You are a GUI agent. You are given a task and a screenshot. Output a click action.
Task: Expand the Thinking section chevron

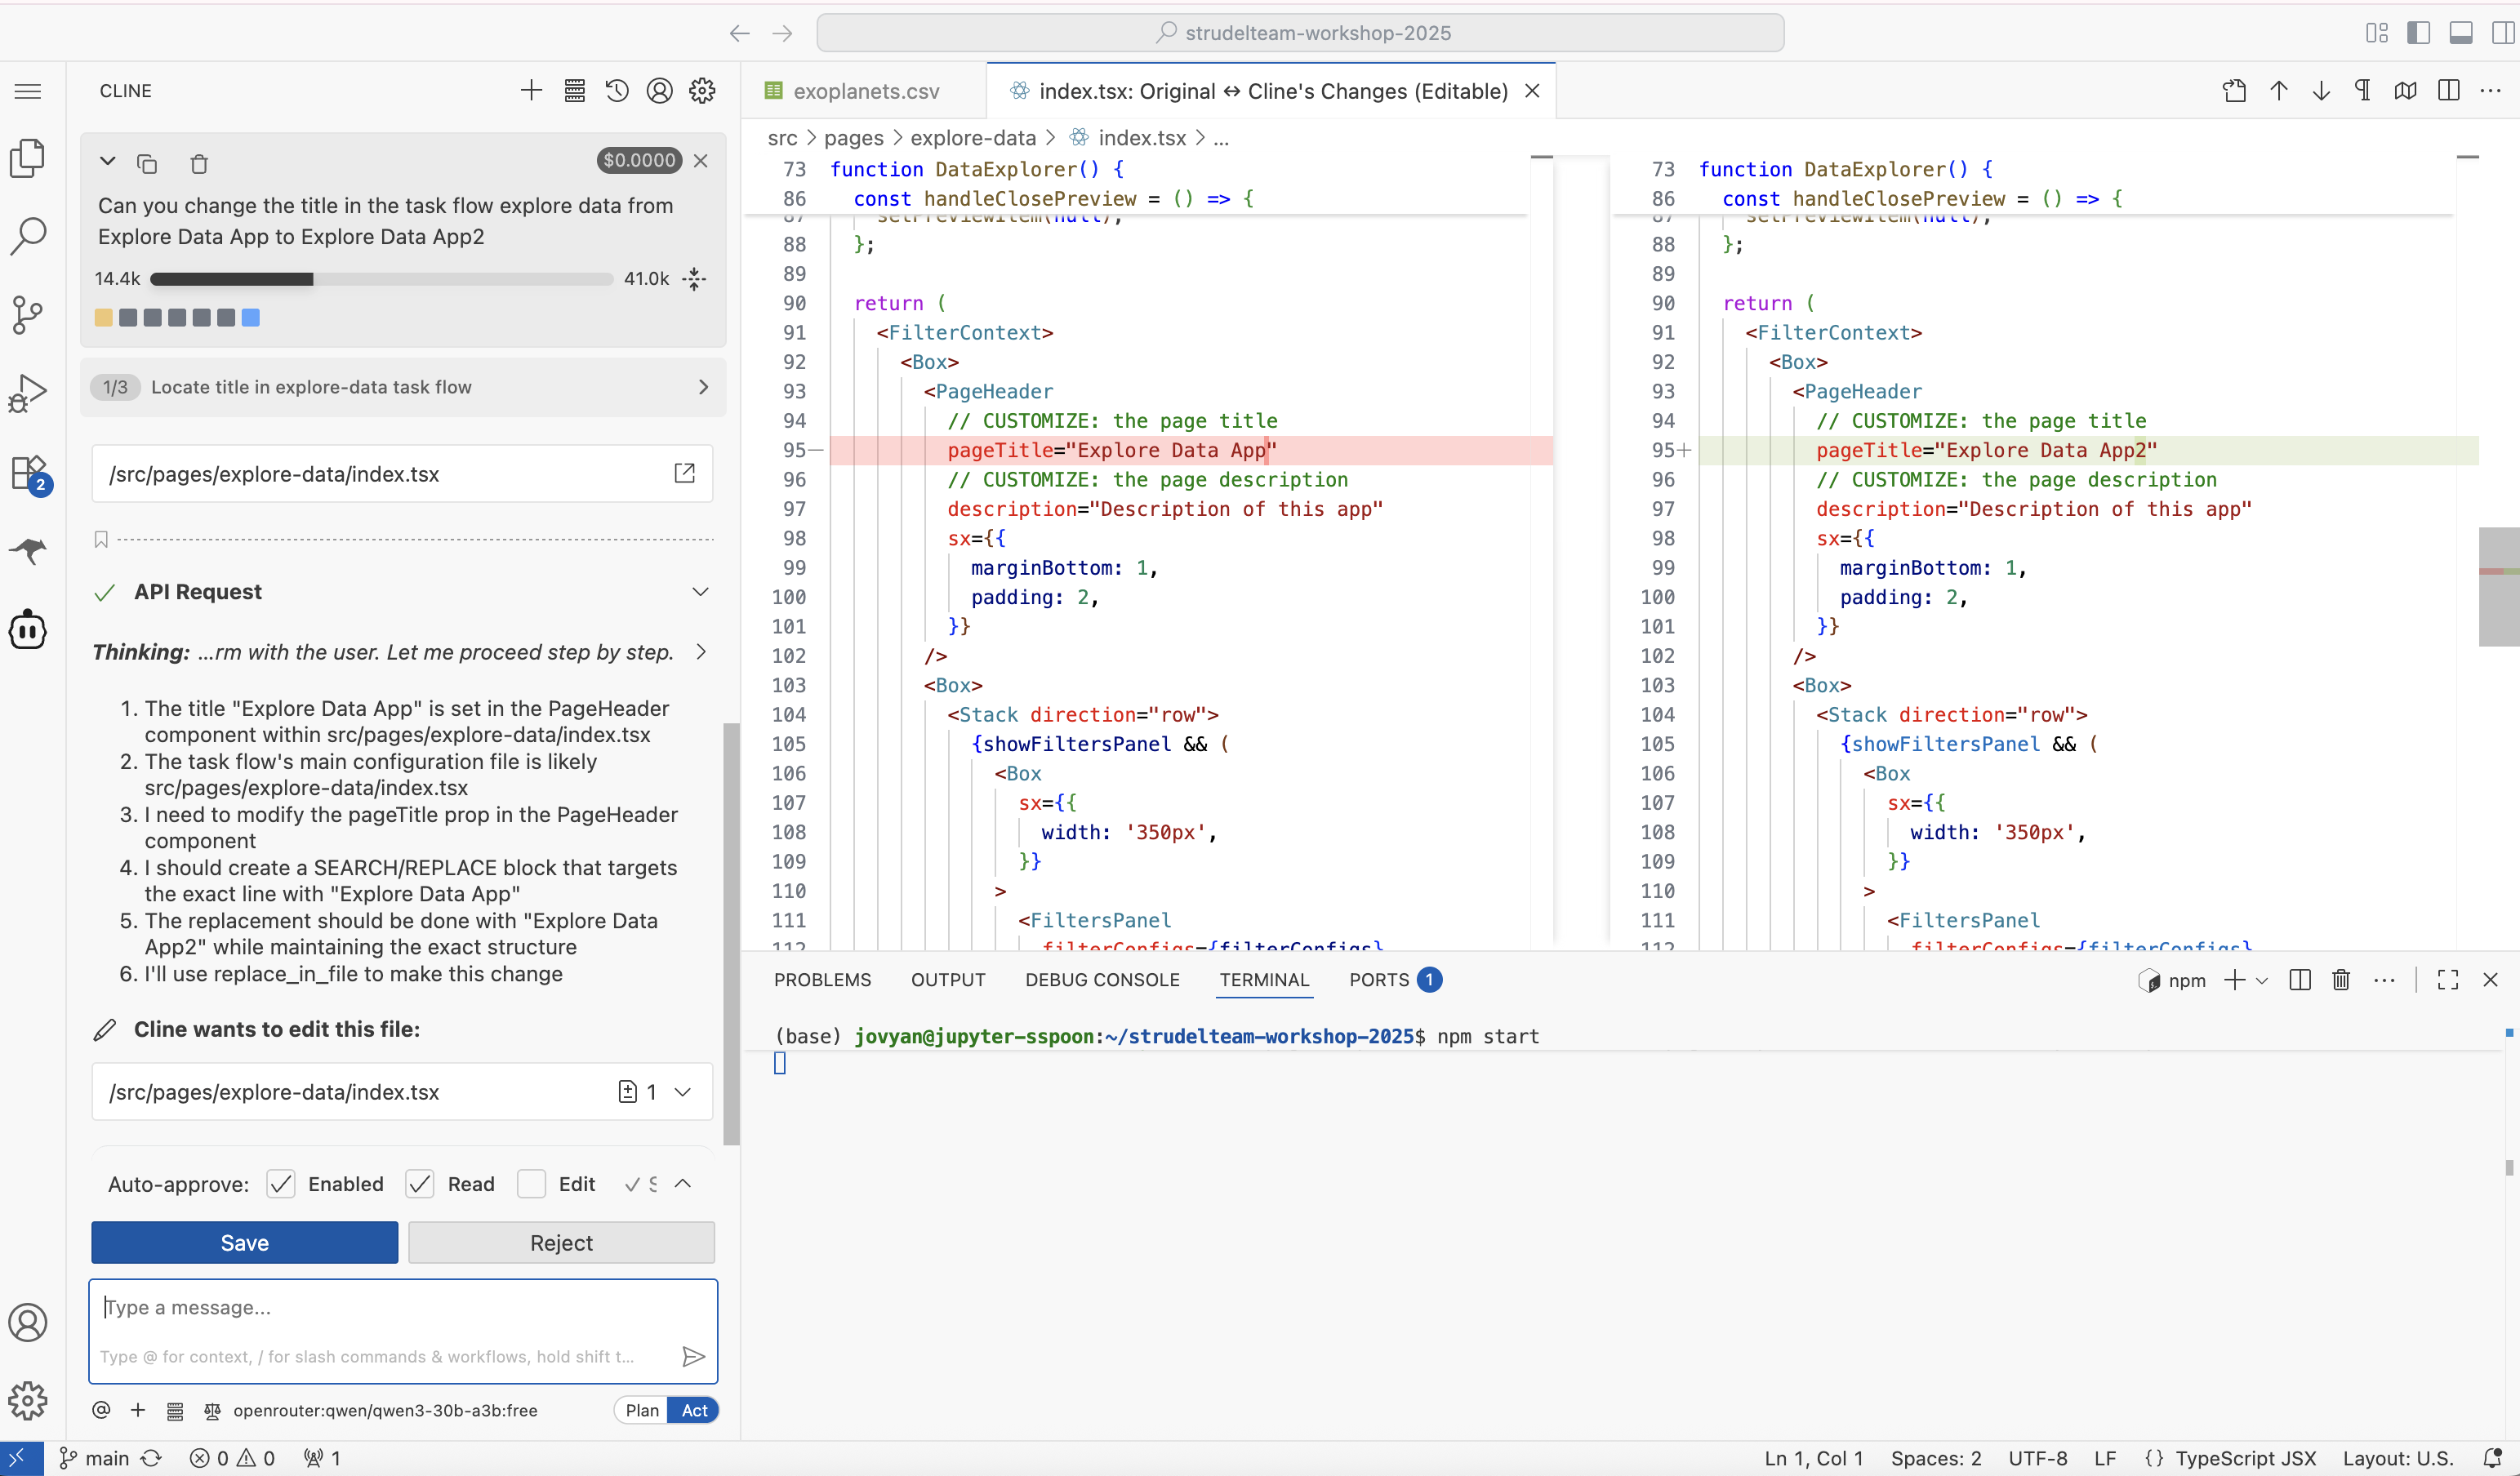point(701,652)
